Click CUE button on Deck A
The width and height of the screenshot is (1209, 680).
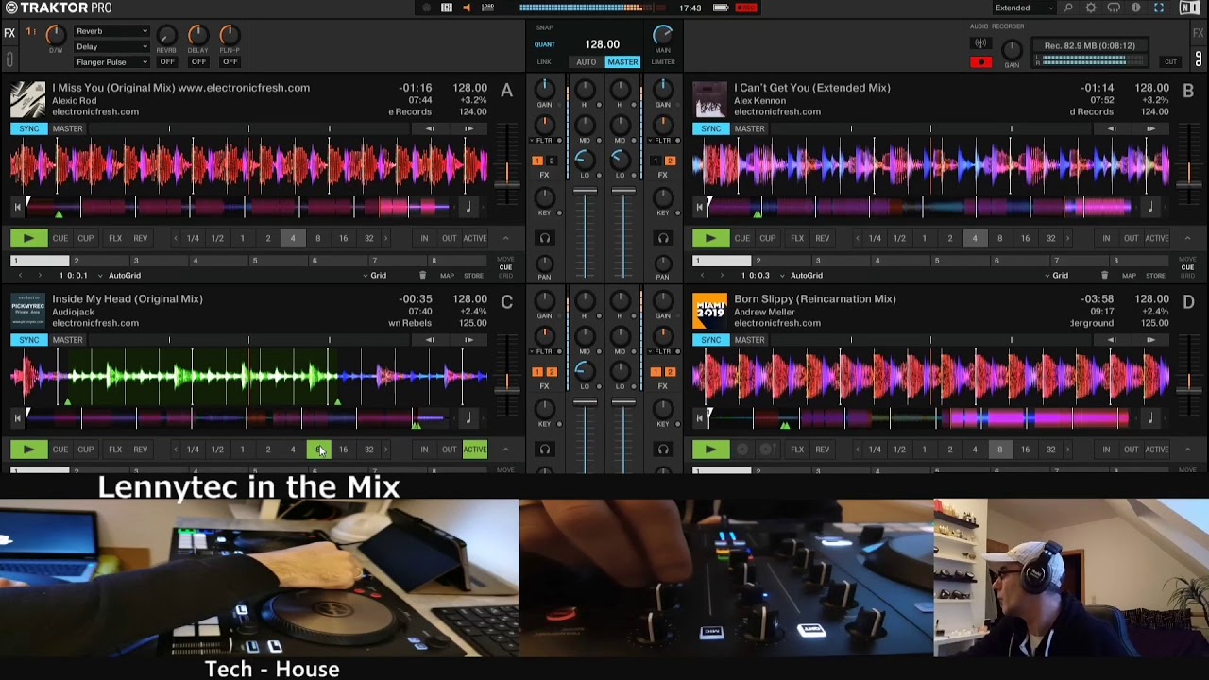tap(60, 238)
